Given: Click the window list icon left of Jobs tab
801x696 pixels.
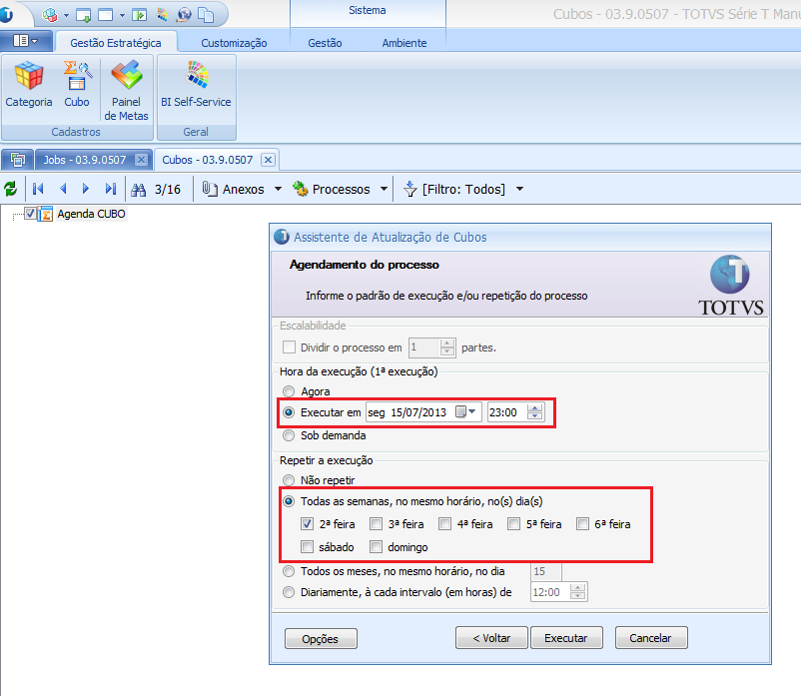Looking at the screenshot, I should click(x=18, y=160).
